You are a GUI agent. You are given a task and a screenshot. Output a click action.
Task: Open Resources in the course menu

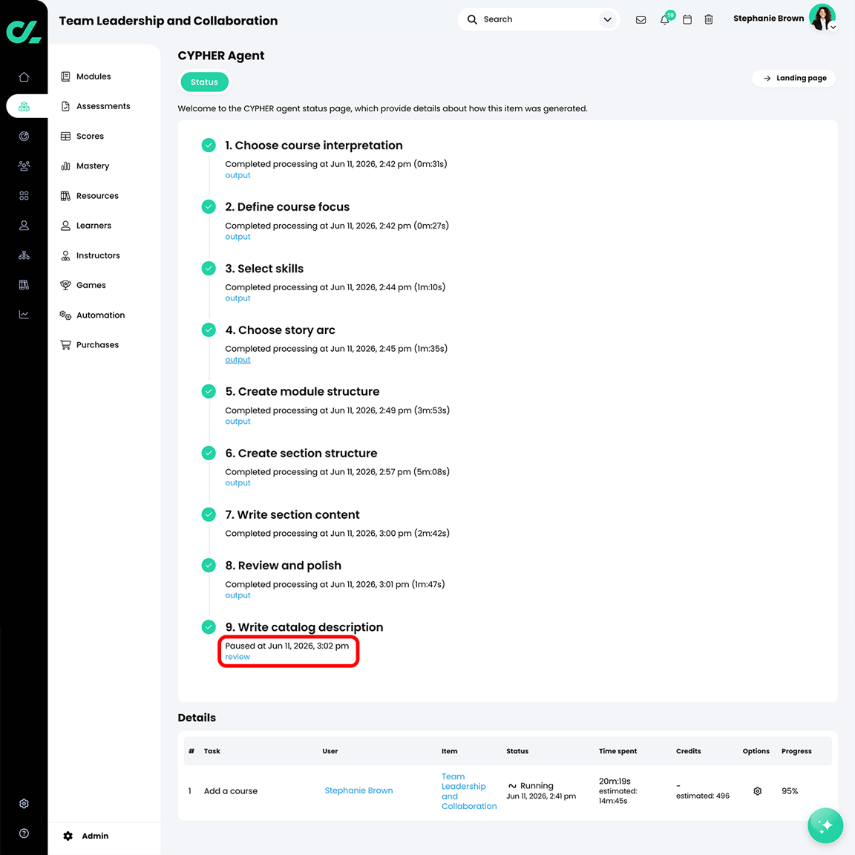(97, 196)
